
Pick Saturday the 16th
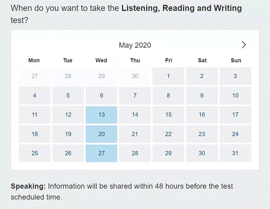point(202,114)
